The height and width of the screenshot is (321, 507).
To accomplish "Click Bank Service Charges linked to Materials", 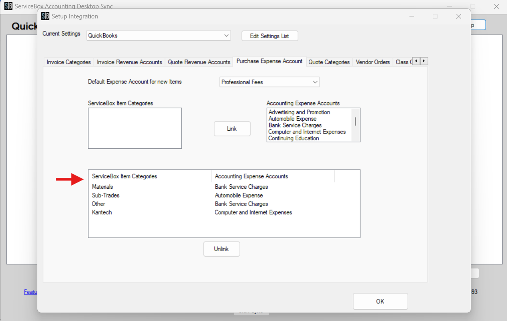I will pyautogui.click(x=241, y=187).
